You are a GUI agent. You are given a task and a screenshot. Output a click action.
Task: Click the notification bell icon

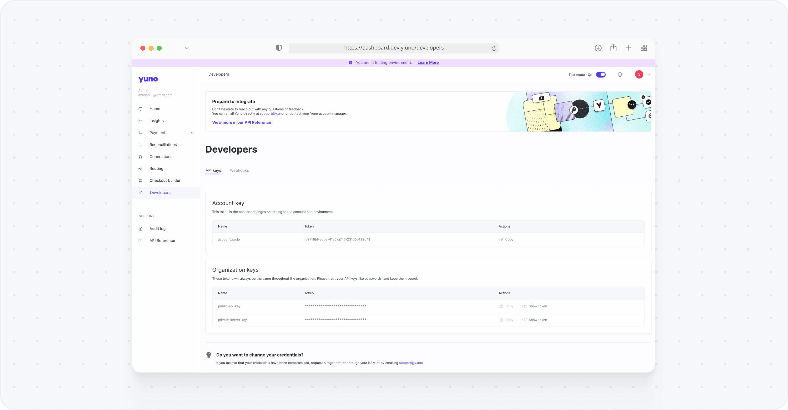pyautogui.click(x=620, y=74)
